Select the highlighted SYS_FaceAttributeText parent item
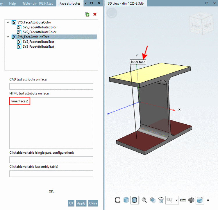Image resolution: width=218 pixels, height=210 pixels. (33, 37)
